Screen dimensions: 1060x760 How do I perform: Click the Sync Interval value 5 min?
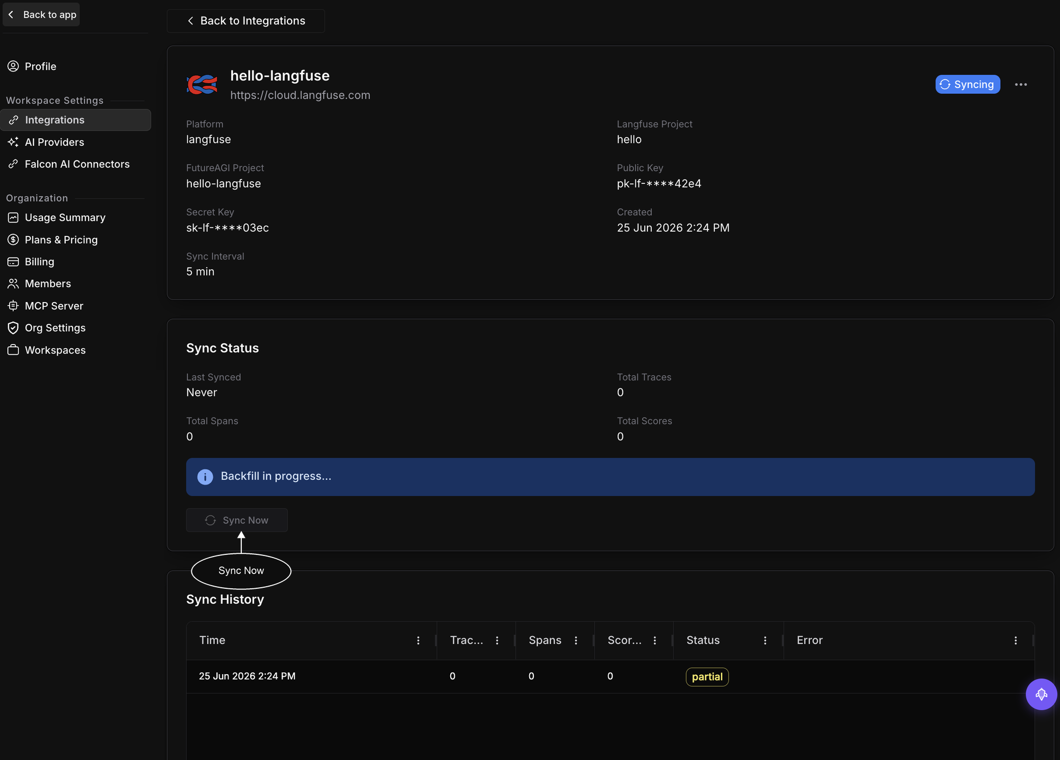coord(200,271)
